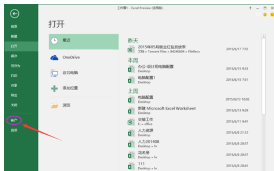Go to the 打印 page
The width and height of the screenshot is (274, 171).
(14, 76)
